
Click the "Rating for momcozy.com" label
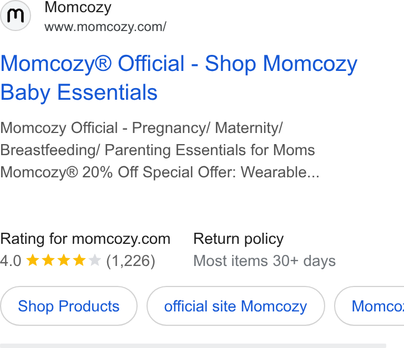[x=85, y=239]
